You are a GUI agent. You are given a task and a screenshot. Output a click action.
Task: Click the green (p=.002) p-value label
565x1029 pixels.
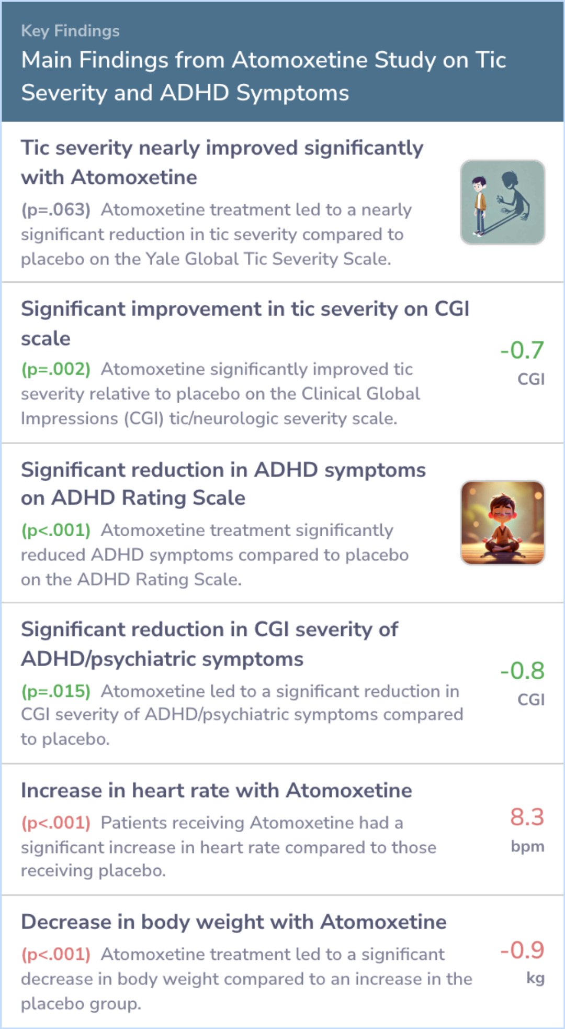pos(56,369)
